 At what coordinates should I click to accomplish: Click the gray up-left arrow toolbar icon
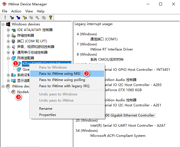[x=37, y=17]
